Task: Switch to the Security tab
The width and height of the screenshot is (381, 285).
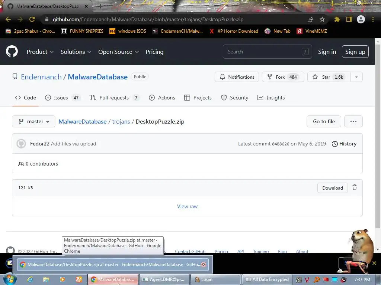Action: point(235,98)
